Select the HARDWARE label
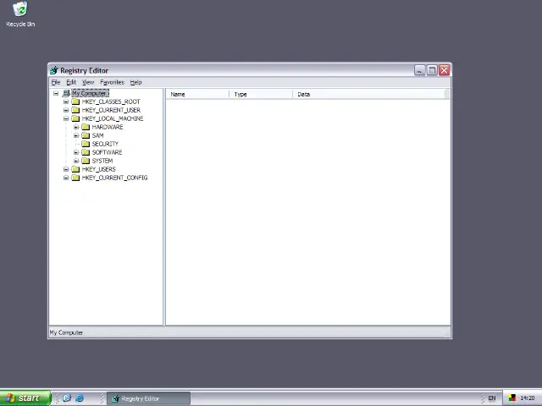542x406 pixels. [x=108, y=127]
